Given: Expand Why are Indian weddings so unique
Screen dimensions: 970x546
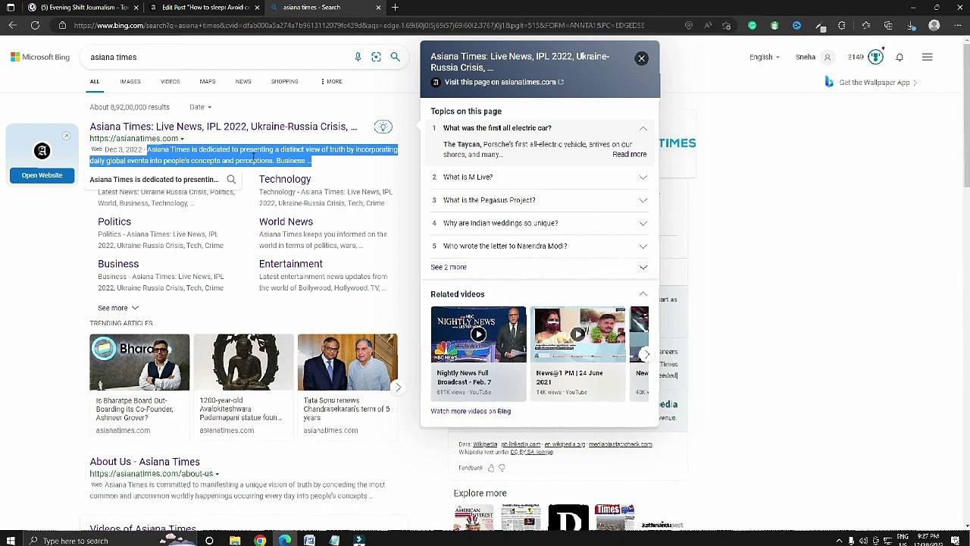Looking at the screenshot, I should 643,224.
